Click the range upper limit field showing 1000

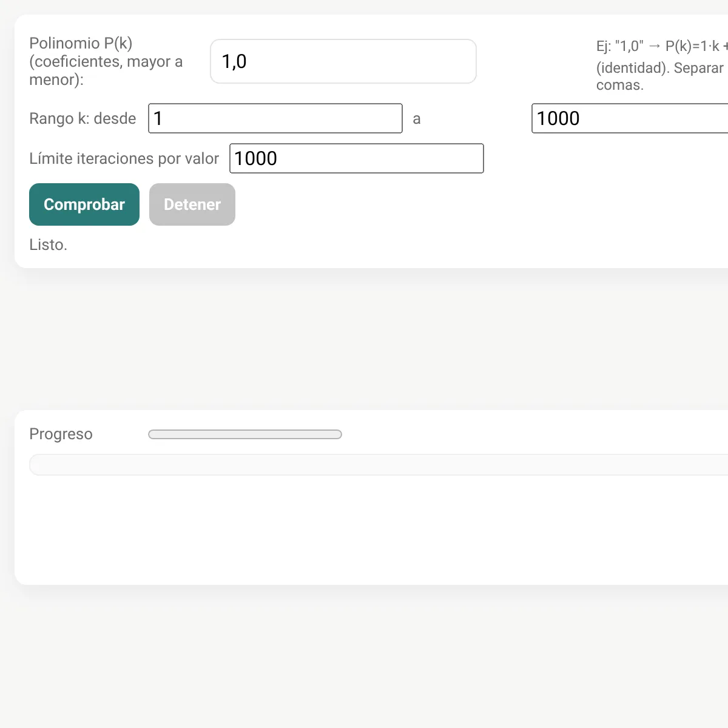tap(630, 118)
